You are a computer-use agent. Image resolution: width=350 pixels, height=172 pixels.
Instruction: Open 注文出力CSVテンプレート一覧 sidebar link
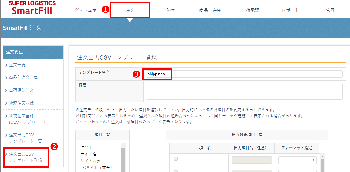(26, 138)
